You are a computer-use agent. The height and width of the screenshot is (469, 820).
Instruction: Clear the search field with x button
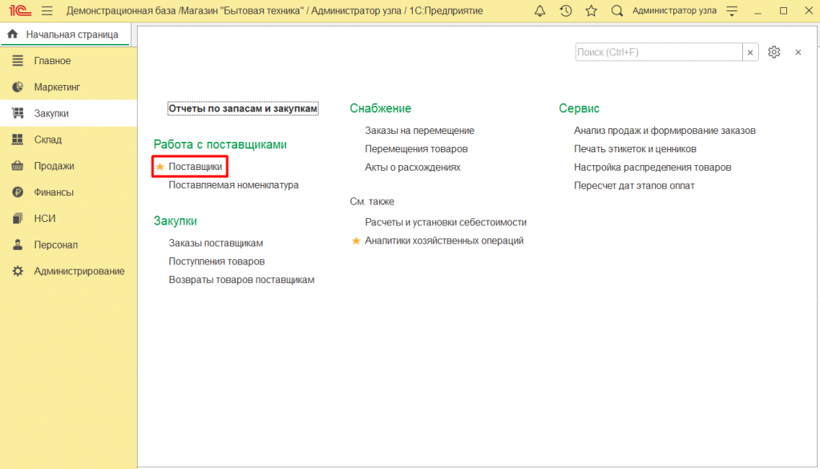point(750,52)
